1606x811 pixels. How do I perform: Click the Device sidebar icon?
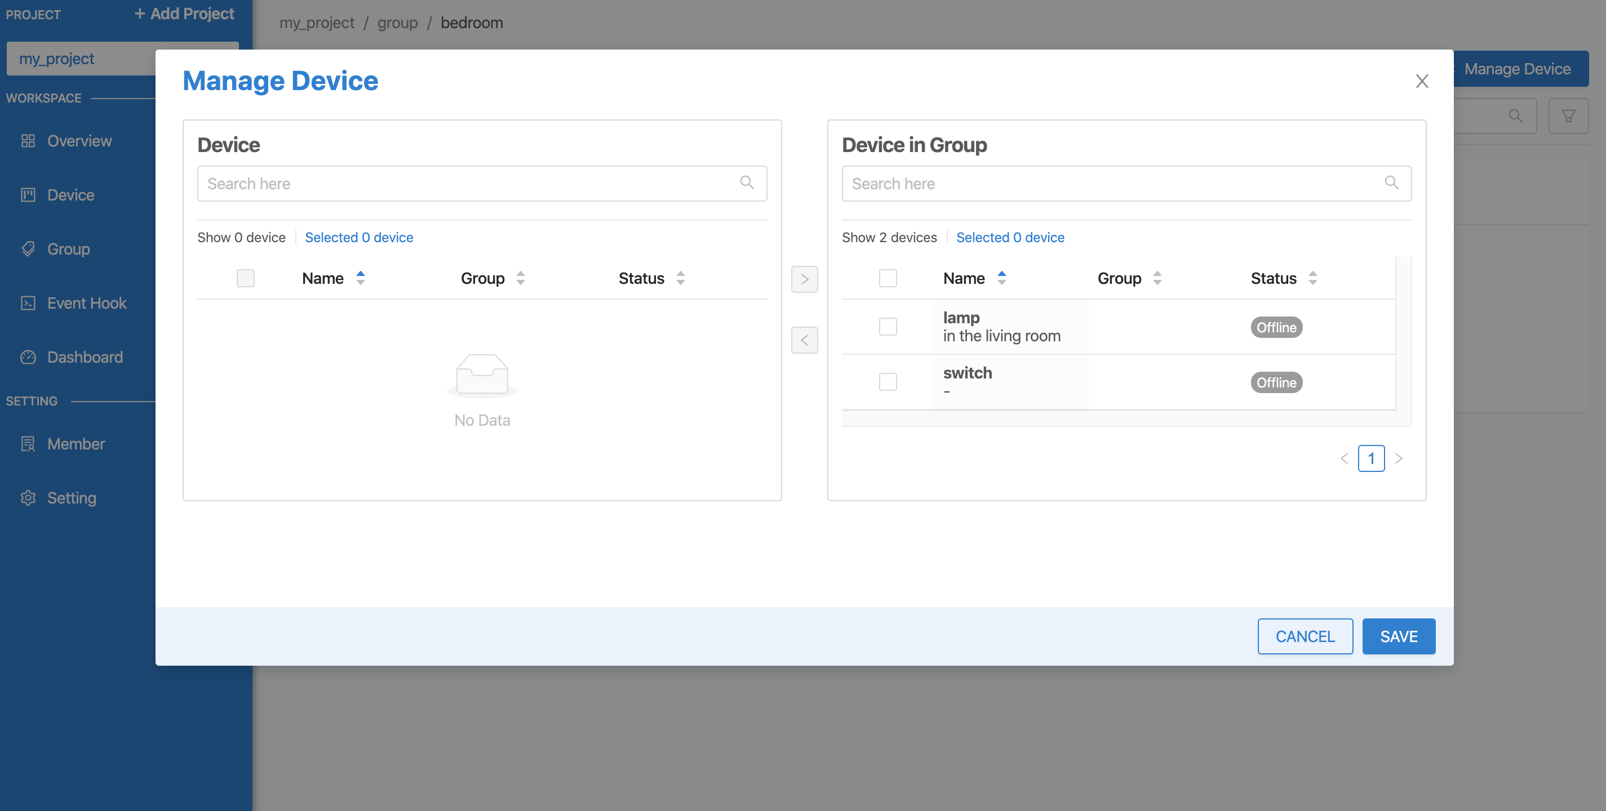tap(27, 194)
